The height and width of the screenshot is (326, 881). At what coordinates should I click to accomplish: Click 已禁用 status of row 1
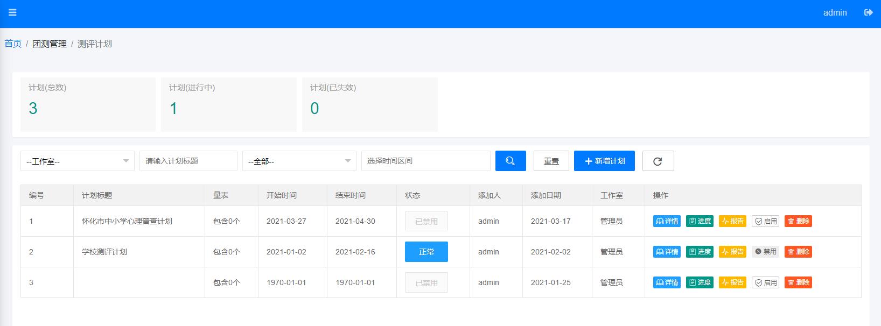[426, 221]
